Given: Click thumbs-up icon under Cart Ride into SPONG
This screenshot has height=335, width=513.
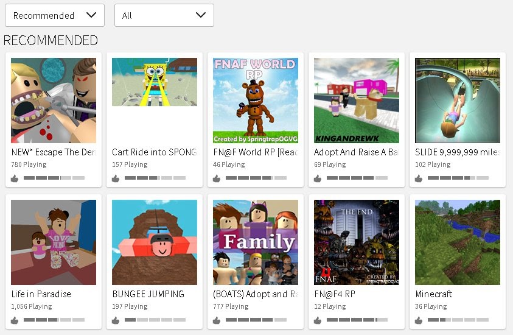Looking at the screenshot, I should pyautogui.click(x=116, y=178).
